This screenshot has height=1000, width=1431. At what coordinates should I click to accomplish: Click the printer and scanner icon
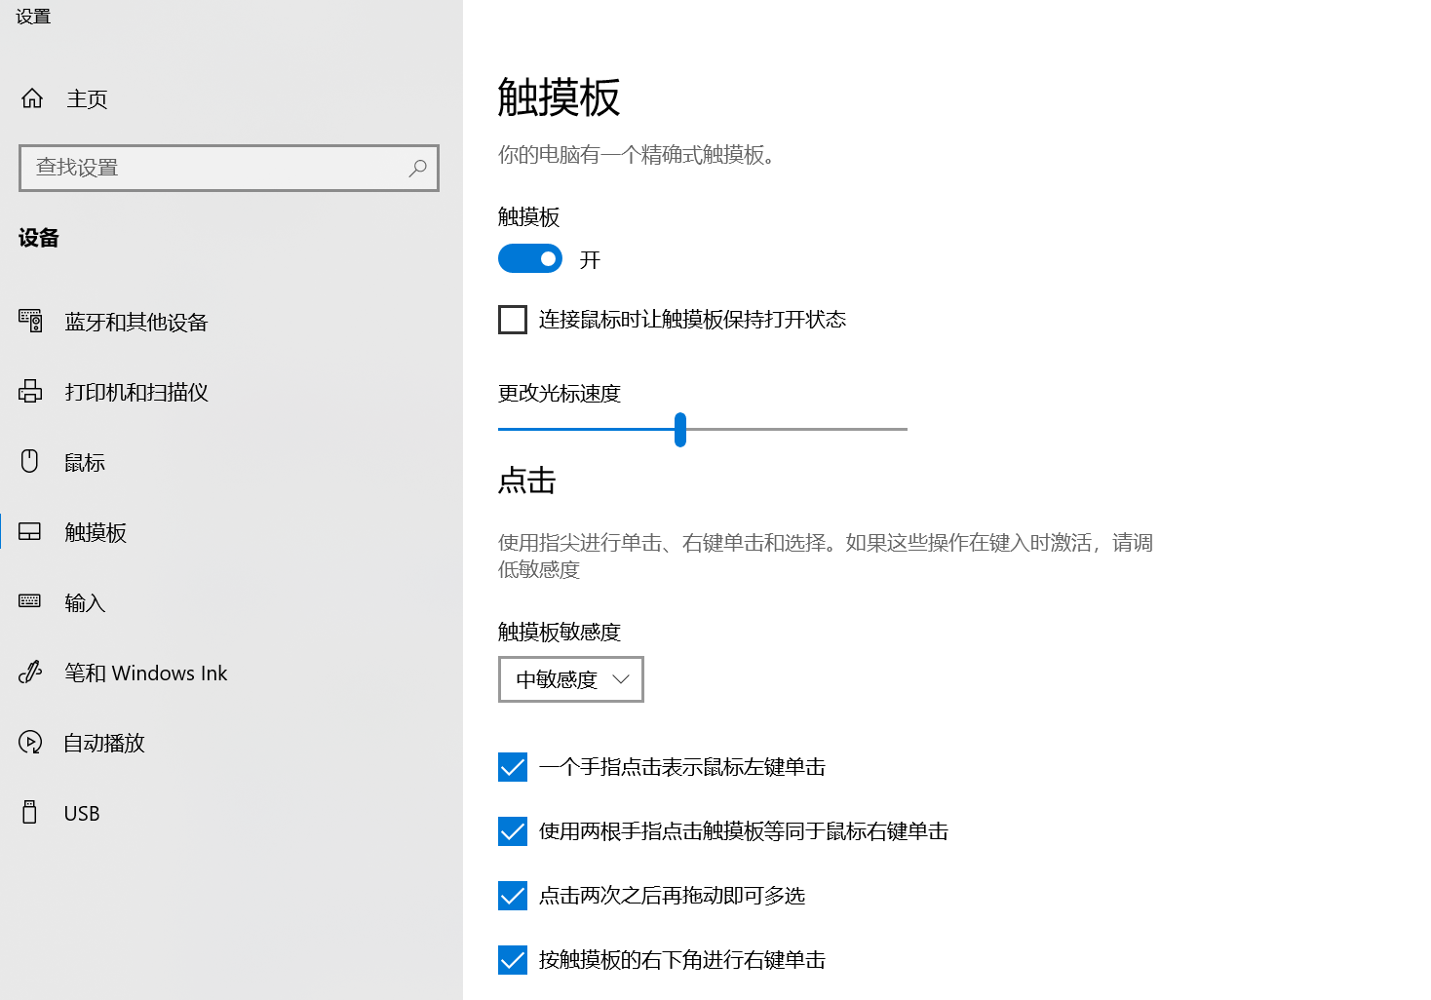tap(30, 392)
